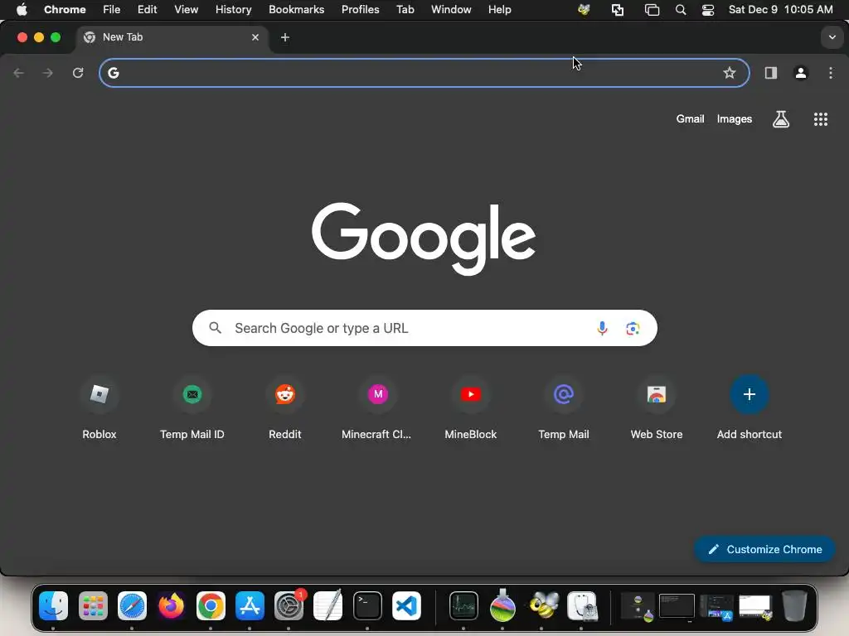Open the Profiles menu
Screen dimensions: 849x636
tap(360, 10)
